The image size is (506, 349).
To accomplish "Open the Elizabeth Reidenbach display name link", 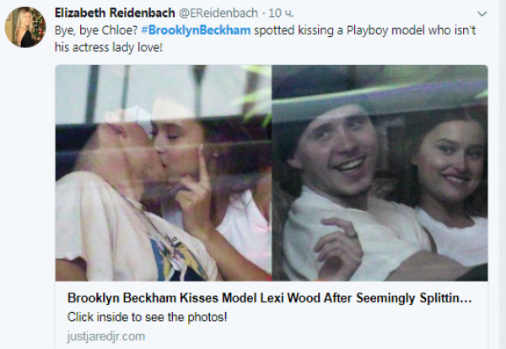I will [x=115, y=13].
